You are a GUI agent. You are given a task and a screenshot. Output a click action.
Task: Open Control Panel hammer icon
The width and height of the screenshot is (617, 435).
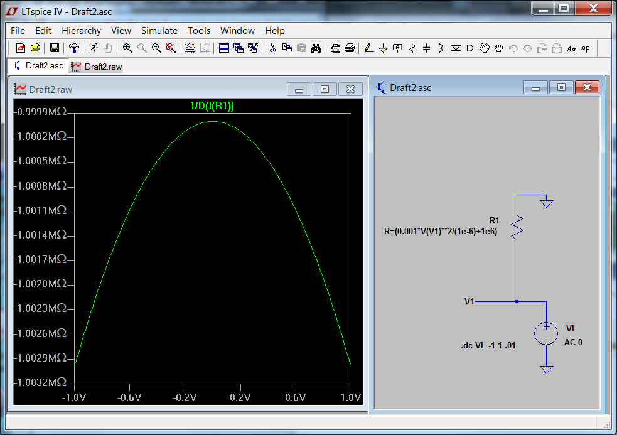coord(73,48)
